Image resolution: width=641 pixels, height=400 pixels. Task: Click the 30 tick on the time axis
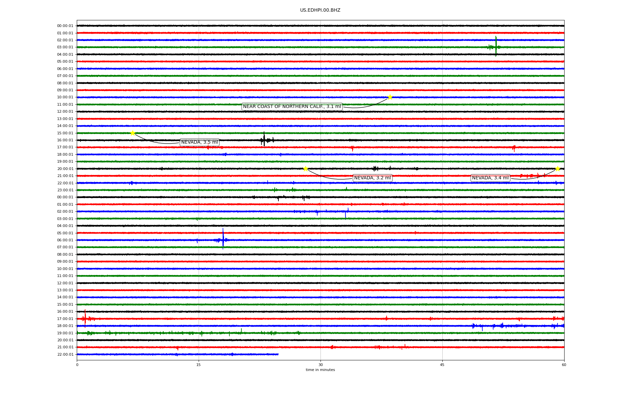click(320, 365)
